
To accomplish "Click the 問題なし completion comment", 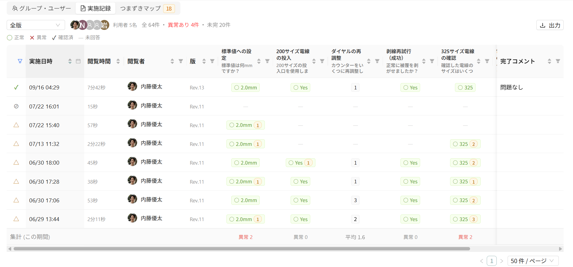I will 512,88.
